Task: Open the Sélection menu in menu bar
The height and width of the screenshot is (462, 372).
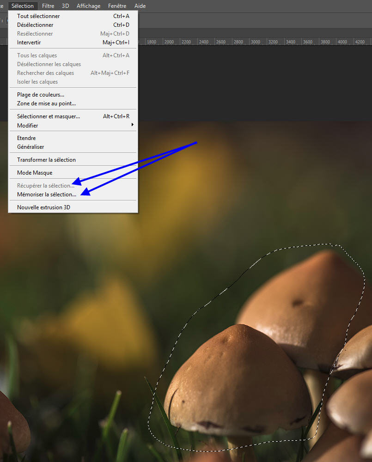Action: [23, 6]
